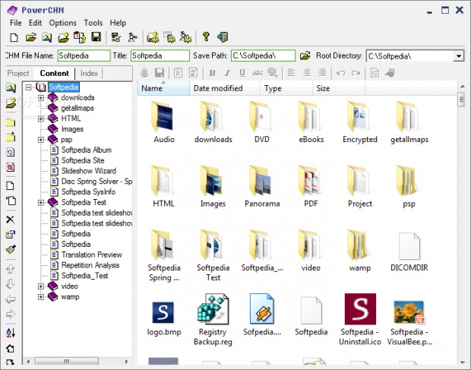Collapse the Softpedia root tree node
This screenshot has width=471, height=370.
coord(28,87)
